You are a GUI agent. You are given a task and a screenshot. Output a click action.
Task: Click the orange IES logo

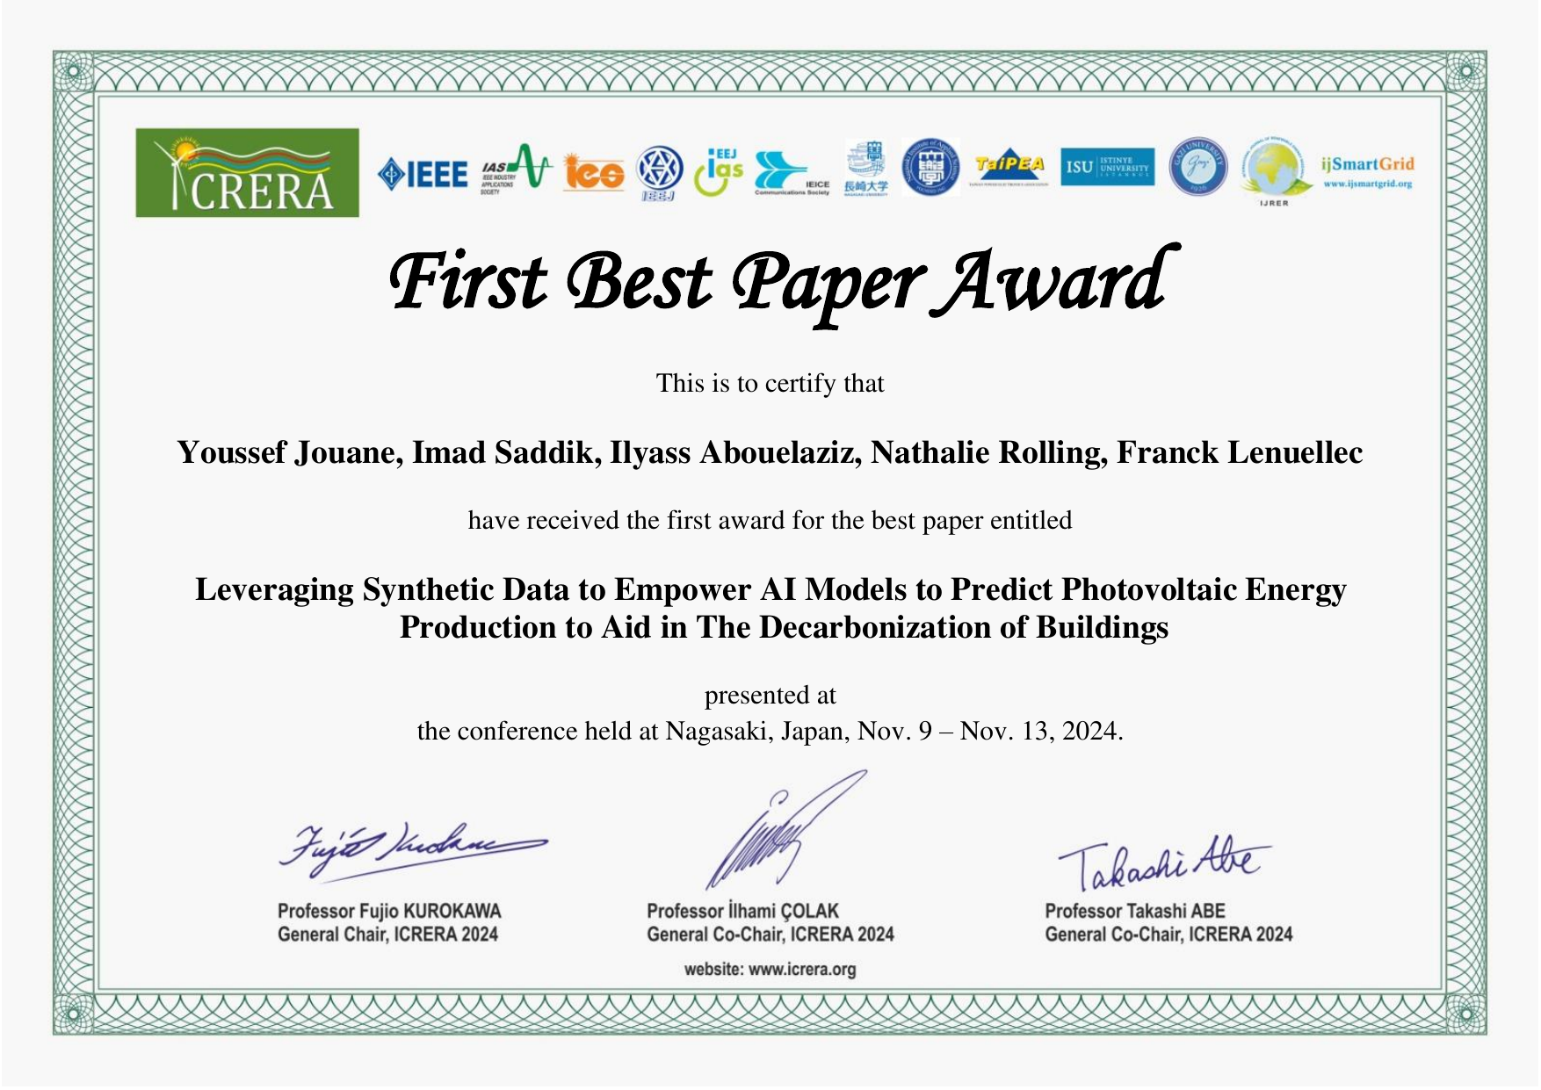[594, 172]
